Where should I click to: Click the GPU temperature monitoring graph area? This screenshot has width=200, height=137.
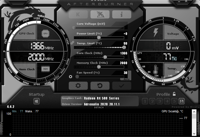(x=98, y=125)
